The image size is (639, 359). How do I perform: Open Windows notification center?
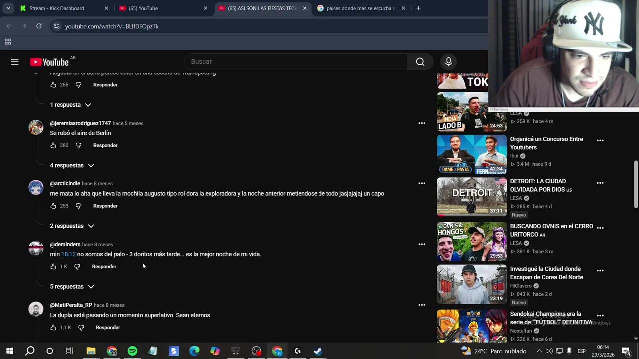click(626, 351)
